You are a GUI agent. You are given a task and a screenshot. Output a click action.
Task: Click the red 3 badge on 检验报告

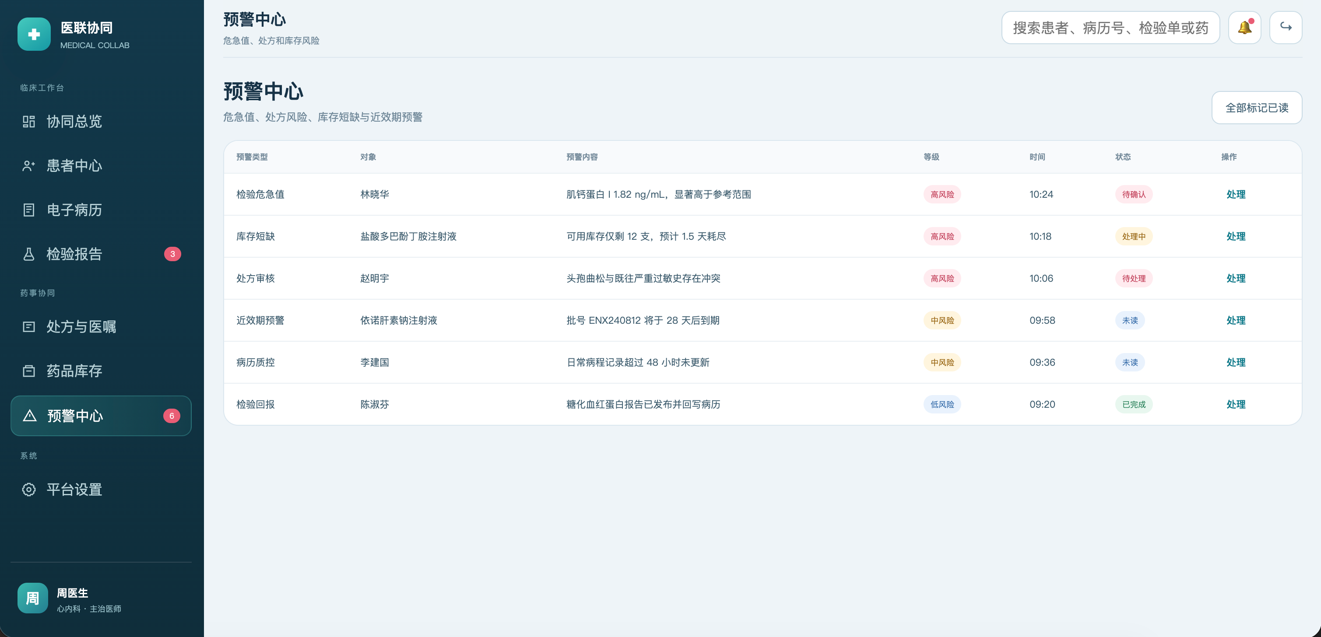pyautogui.click(x=172, y=254)
